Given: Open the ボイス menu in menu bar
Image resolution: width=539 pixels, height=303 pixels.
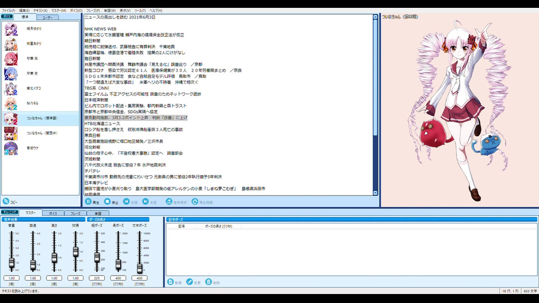Looking at the screenshot, I should point(76,11).
